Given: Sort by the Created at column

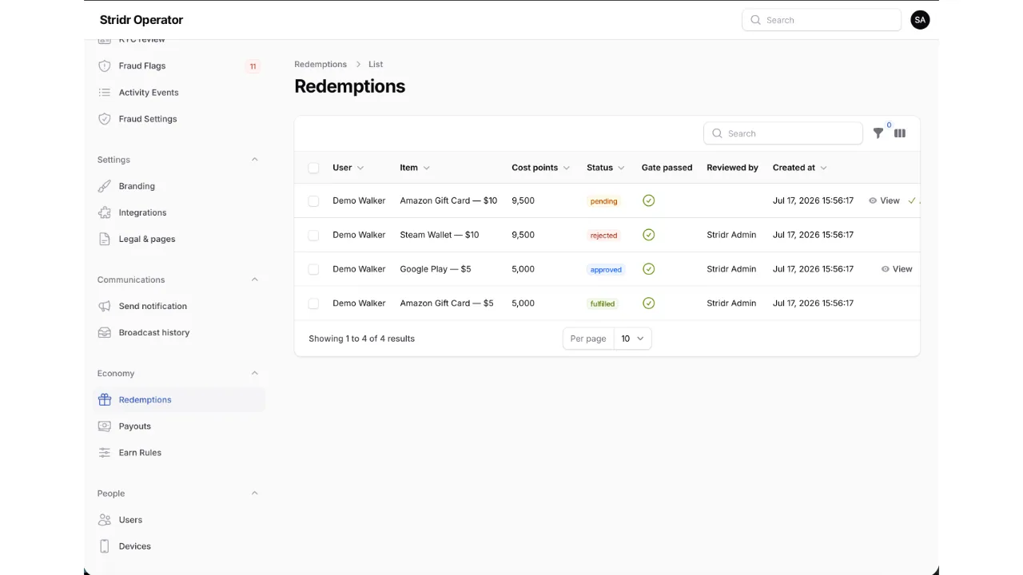Looking at the screenshot, I should (799, 168).
